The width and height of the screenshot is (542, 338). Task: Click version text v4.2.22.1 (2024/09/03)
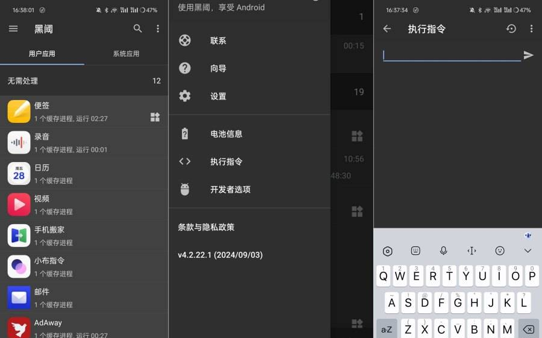coord(220,255)
